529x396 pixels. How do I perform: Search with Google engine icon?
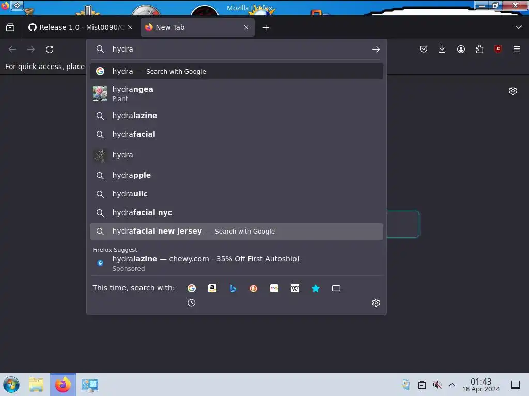click(192, 288)
